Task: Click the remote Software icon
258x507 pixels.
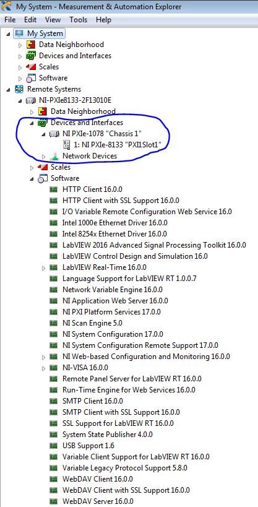Action: [x=43, y=178]
